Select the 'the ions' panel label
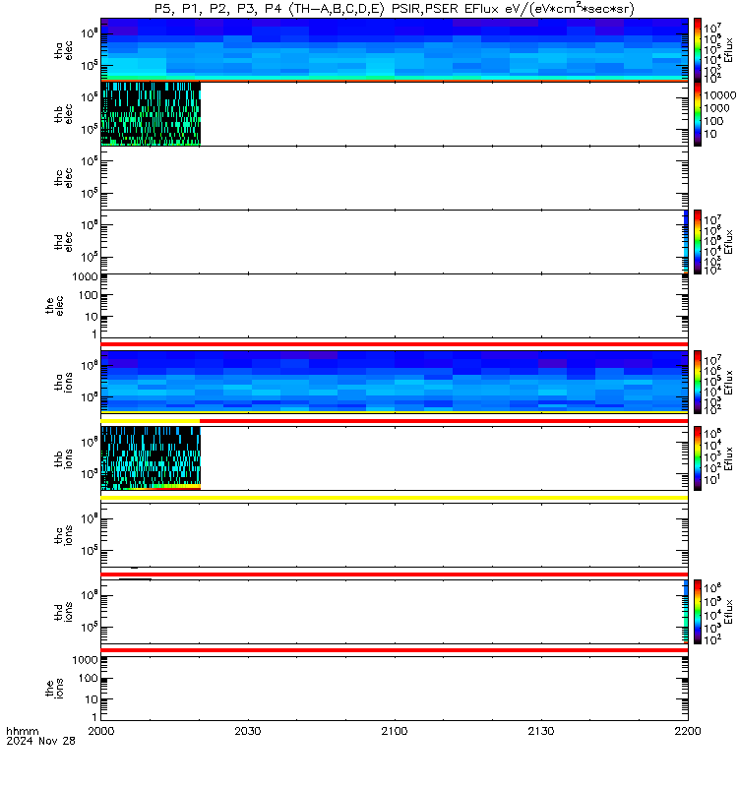Viewport: 738px width, 787px height. tap(55, 689)
